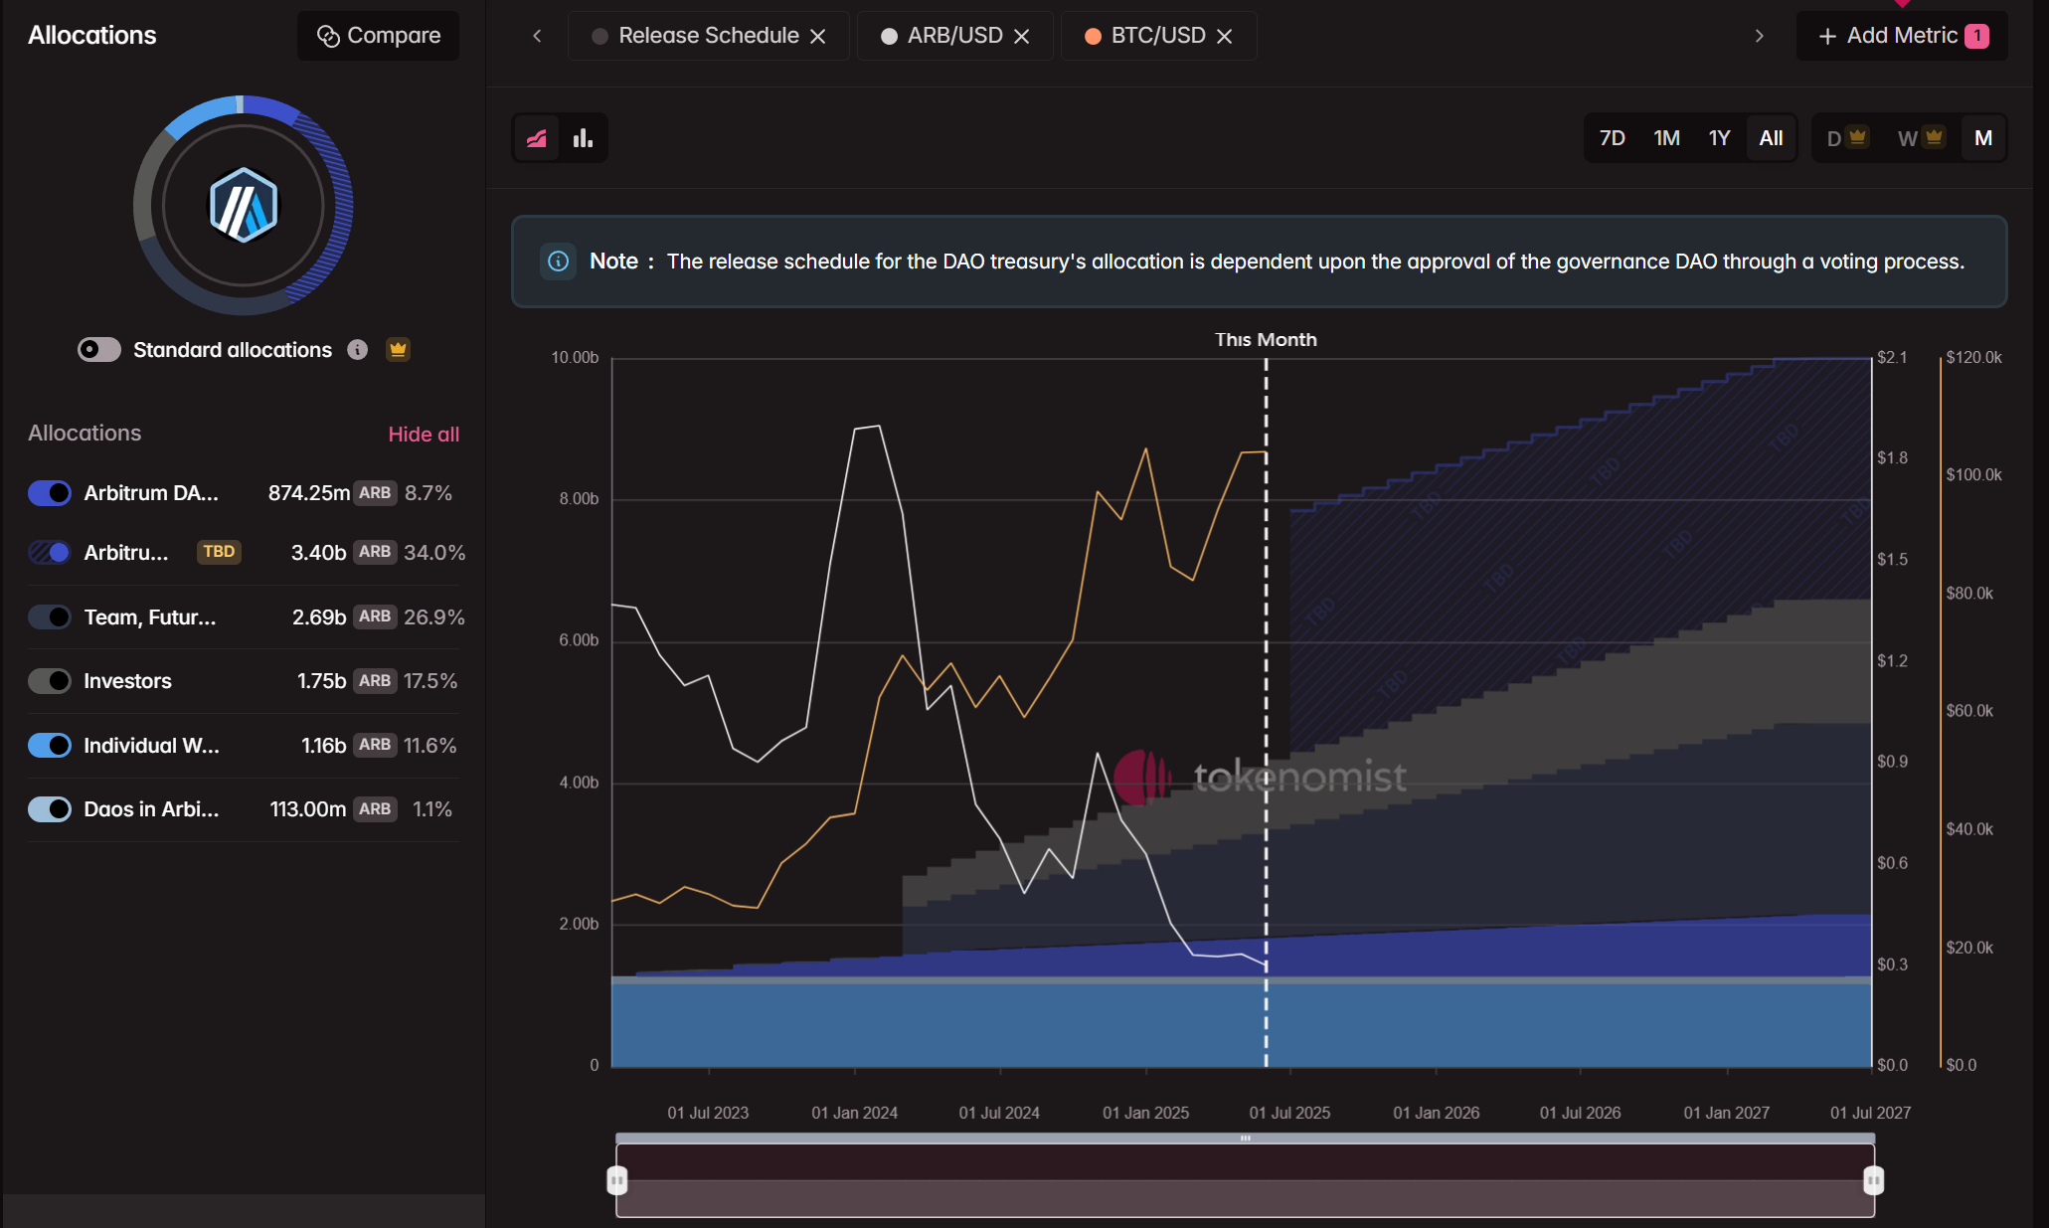Select monthly (M) interval
The height and width of the screenshot is (1228, 2049).
tap(1983, 138)
